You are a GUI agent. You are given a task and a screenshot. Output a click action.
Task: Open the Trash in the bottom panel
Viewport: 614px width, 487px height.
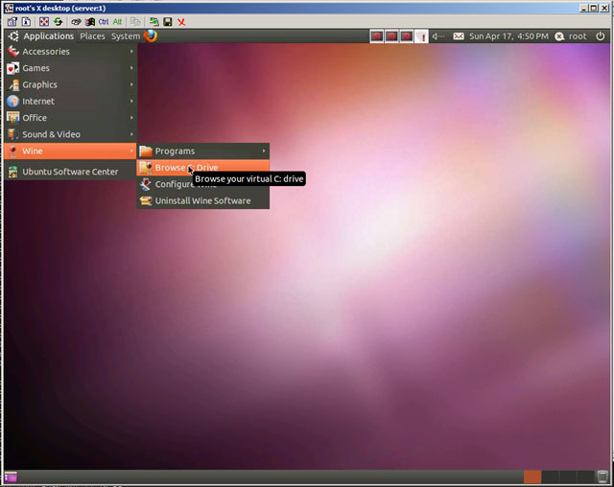click(602, 476)
